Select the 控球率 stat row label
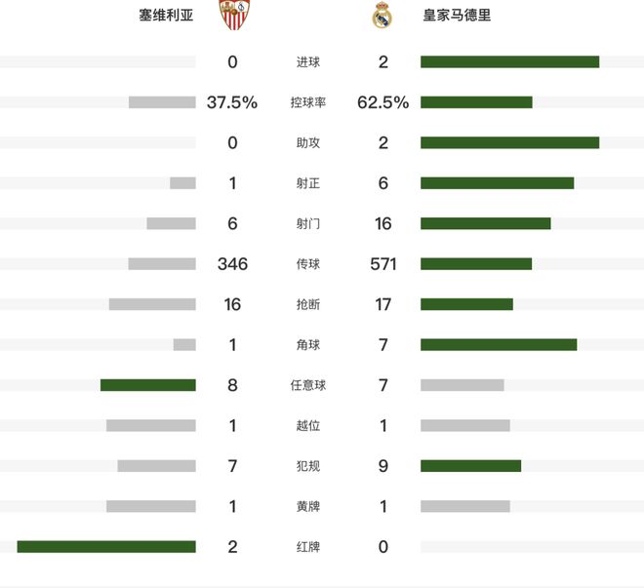Image resolution: width=644 pixels, height=588 pixels. tap(307, 102)
